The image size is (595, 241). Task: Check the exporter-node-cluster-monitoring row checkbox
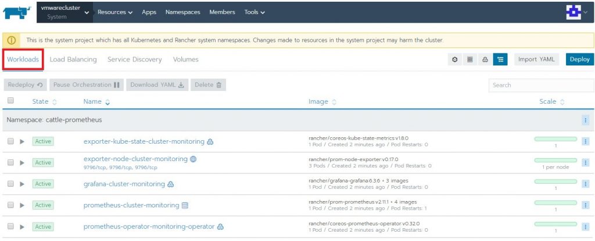pyautogui.click(x=10, y=162)
